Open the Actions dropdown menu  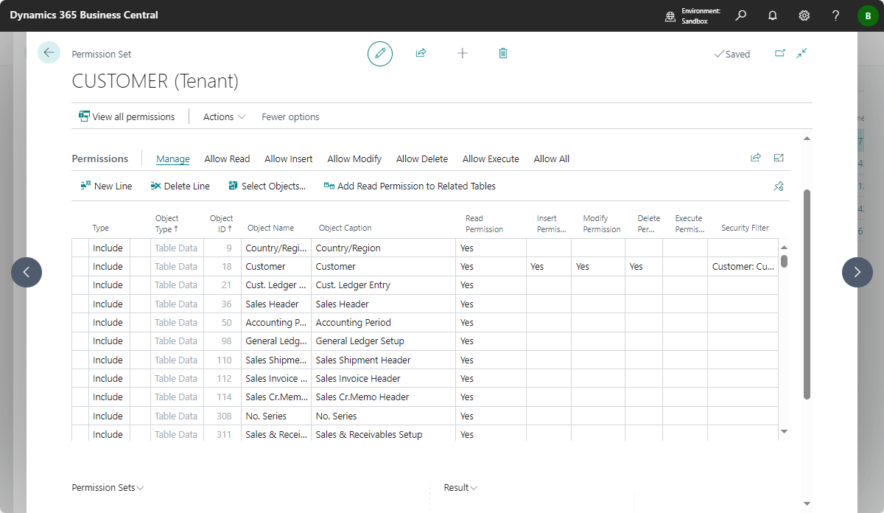(x=225, y=116)
